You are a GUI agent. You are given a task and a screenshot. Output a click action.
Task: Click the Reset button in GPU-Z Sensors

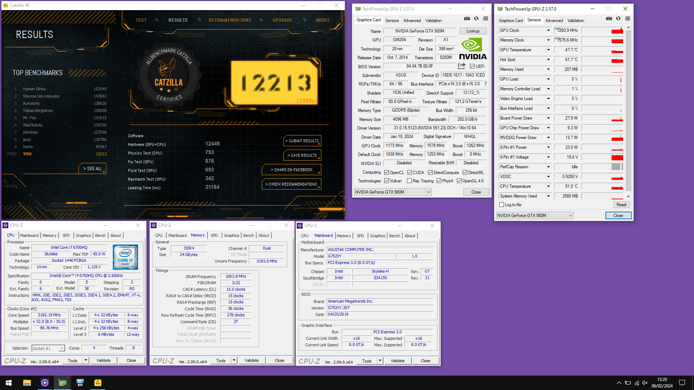(x=621, y=205)
